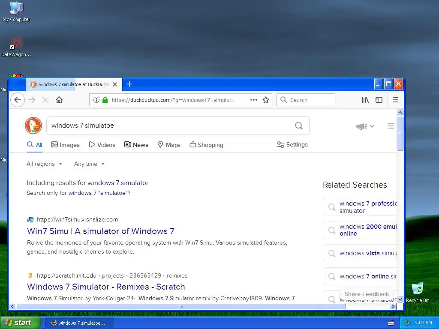Image resolution: width=439 pixels, height=329 pixels.
Task: Click the vertical scrollbar down arrow
Action: (400, 299)
